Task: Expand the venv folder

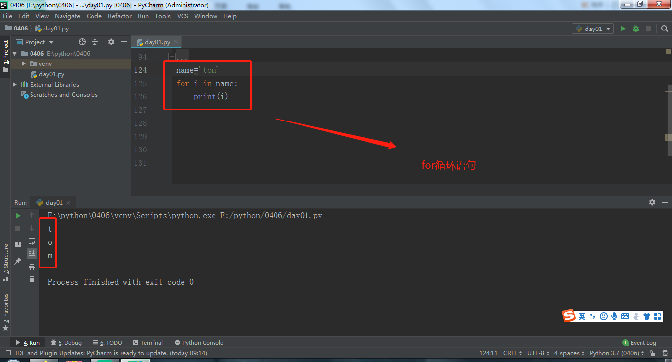Action: (23, 64)
